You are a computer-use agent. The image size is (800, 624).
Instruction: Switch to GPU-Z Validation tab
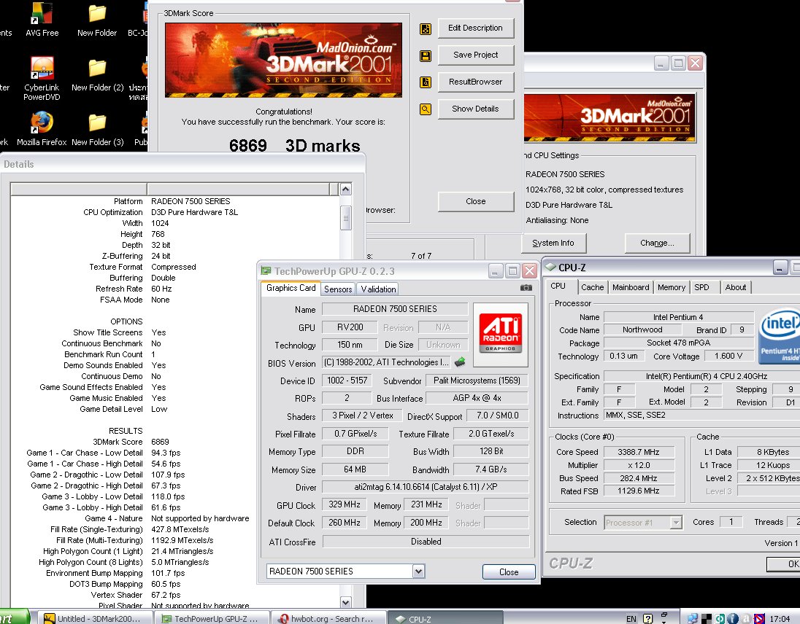point(378,289)
